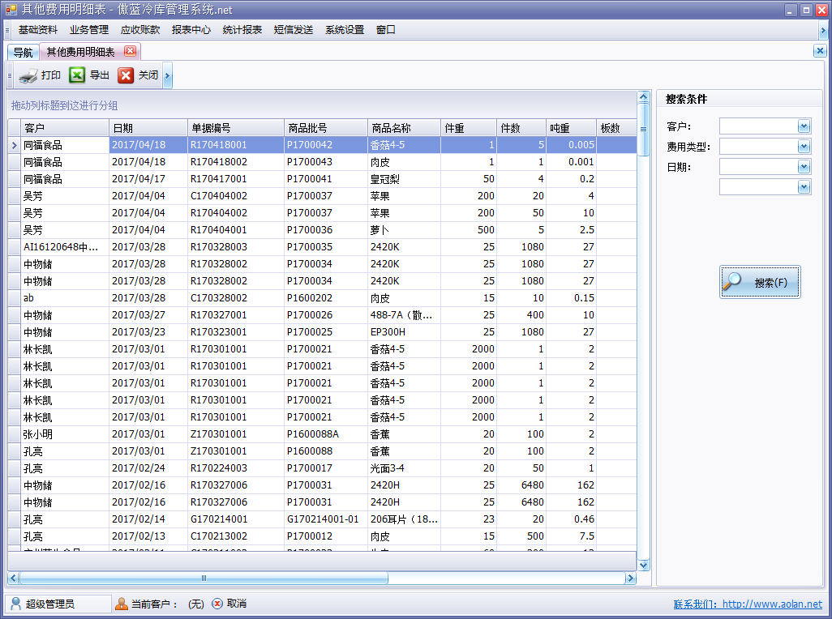Screen dimensions: 832x619
Task: Open the first 日期 date dropdown
Action: pyautogui.click(x=804, y=167)
